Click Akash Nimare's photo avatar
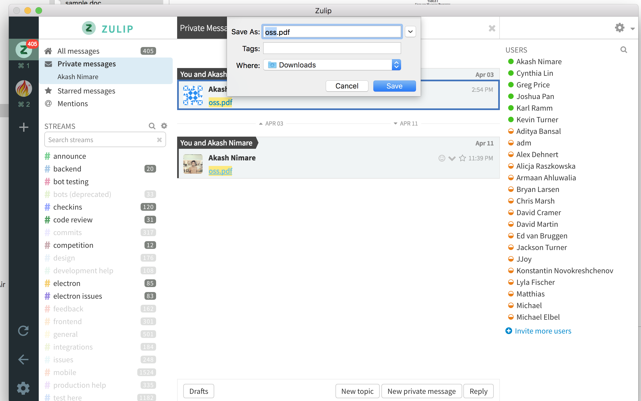This screenshot has height=401, width=641. (x=193, y=164)
